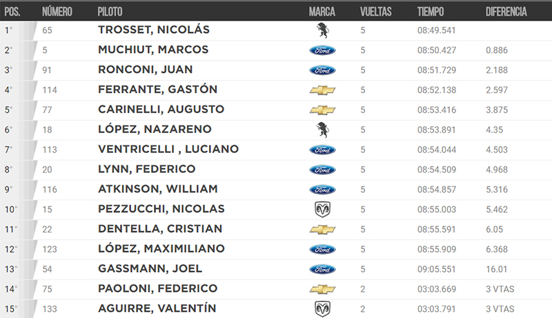Select the TIEMPO column header
This screenshot has height=318, width=552.
pos(430,12)
